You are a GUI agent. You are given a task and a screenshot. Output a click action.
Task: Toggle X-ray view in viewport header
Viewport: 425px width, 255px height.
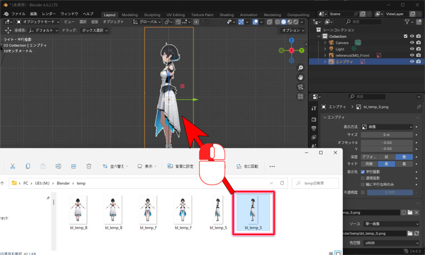(x=269, y=22)
